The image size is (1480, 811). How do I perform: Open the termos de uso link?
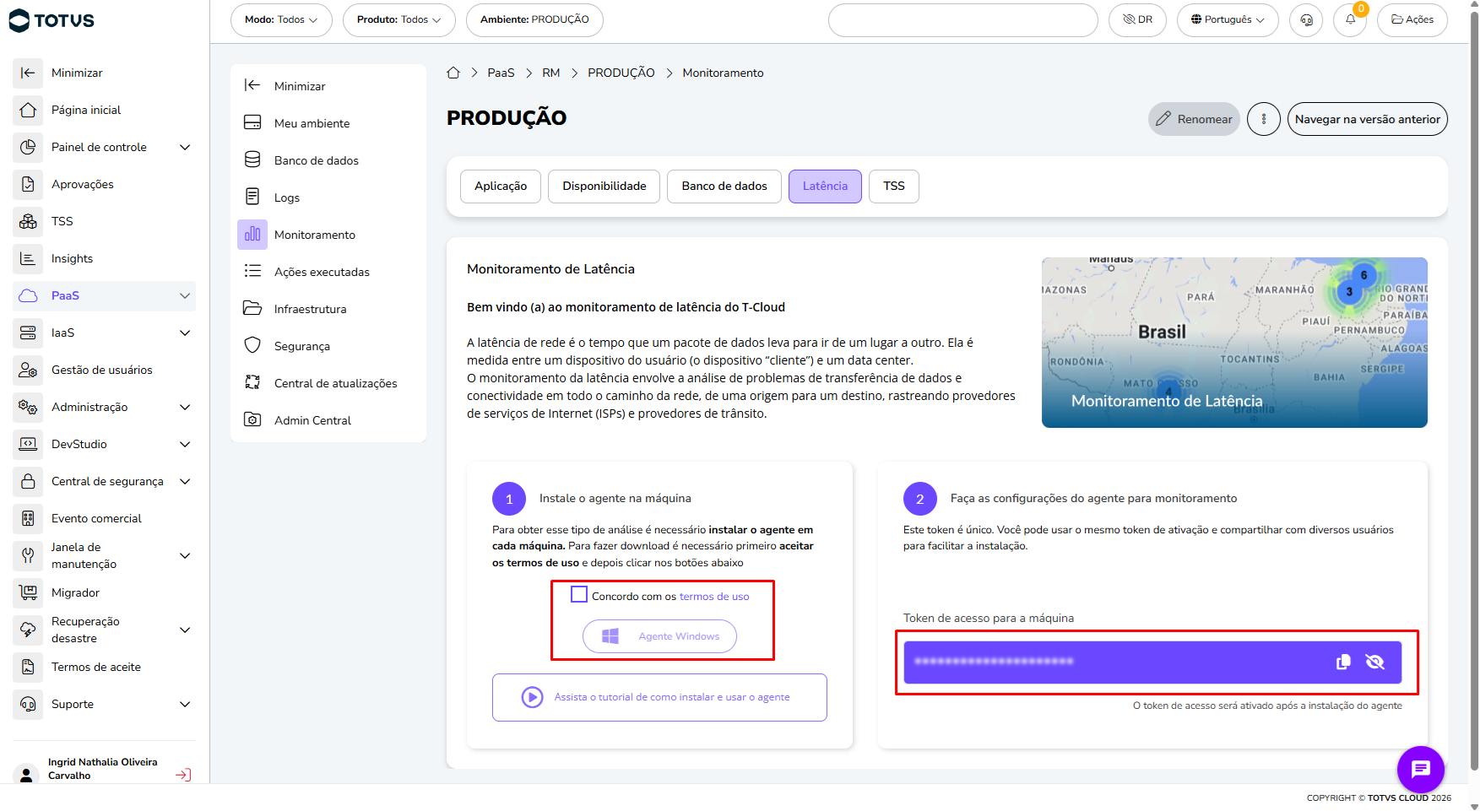coord(714,597)
